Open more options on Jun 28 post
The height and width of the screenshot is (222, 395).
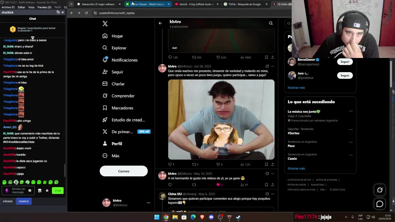click(x=272, y=66)
